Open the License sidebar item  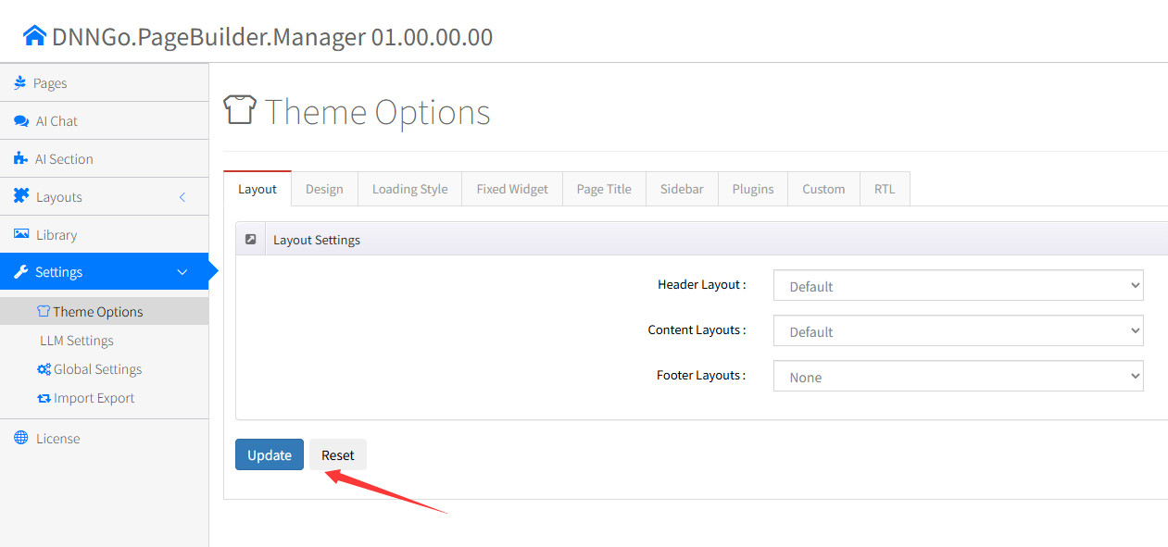(x=104, y=438)
